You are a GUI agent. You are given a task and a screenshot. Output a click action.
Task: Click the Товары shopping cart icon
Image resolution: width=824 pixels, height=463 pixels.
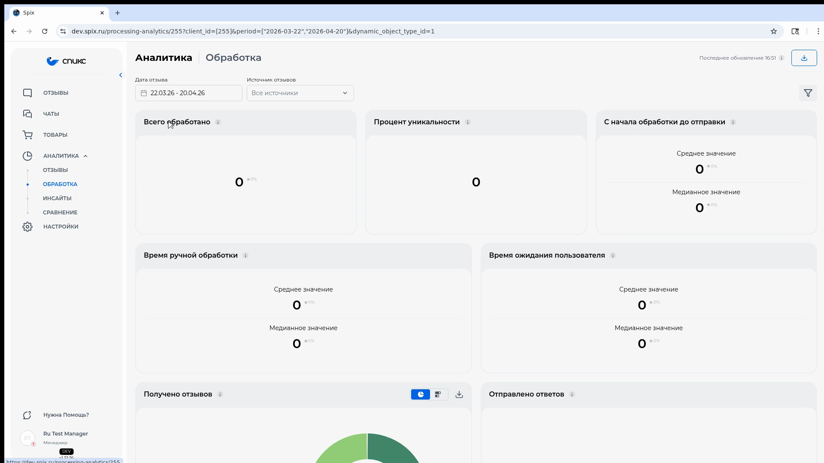pos(27,135)
